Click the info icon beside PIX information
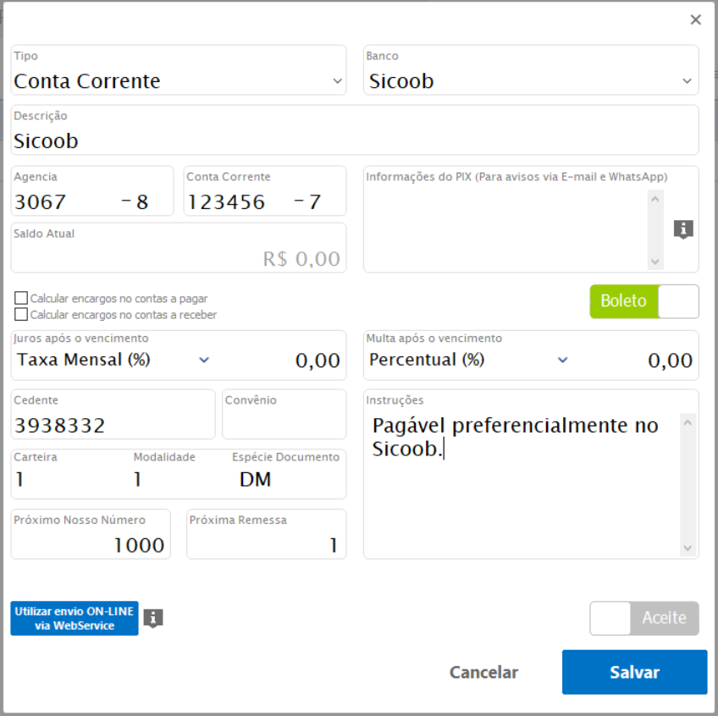This screenshot has width=718, height=716. coord(683,229)
